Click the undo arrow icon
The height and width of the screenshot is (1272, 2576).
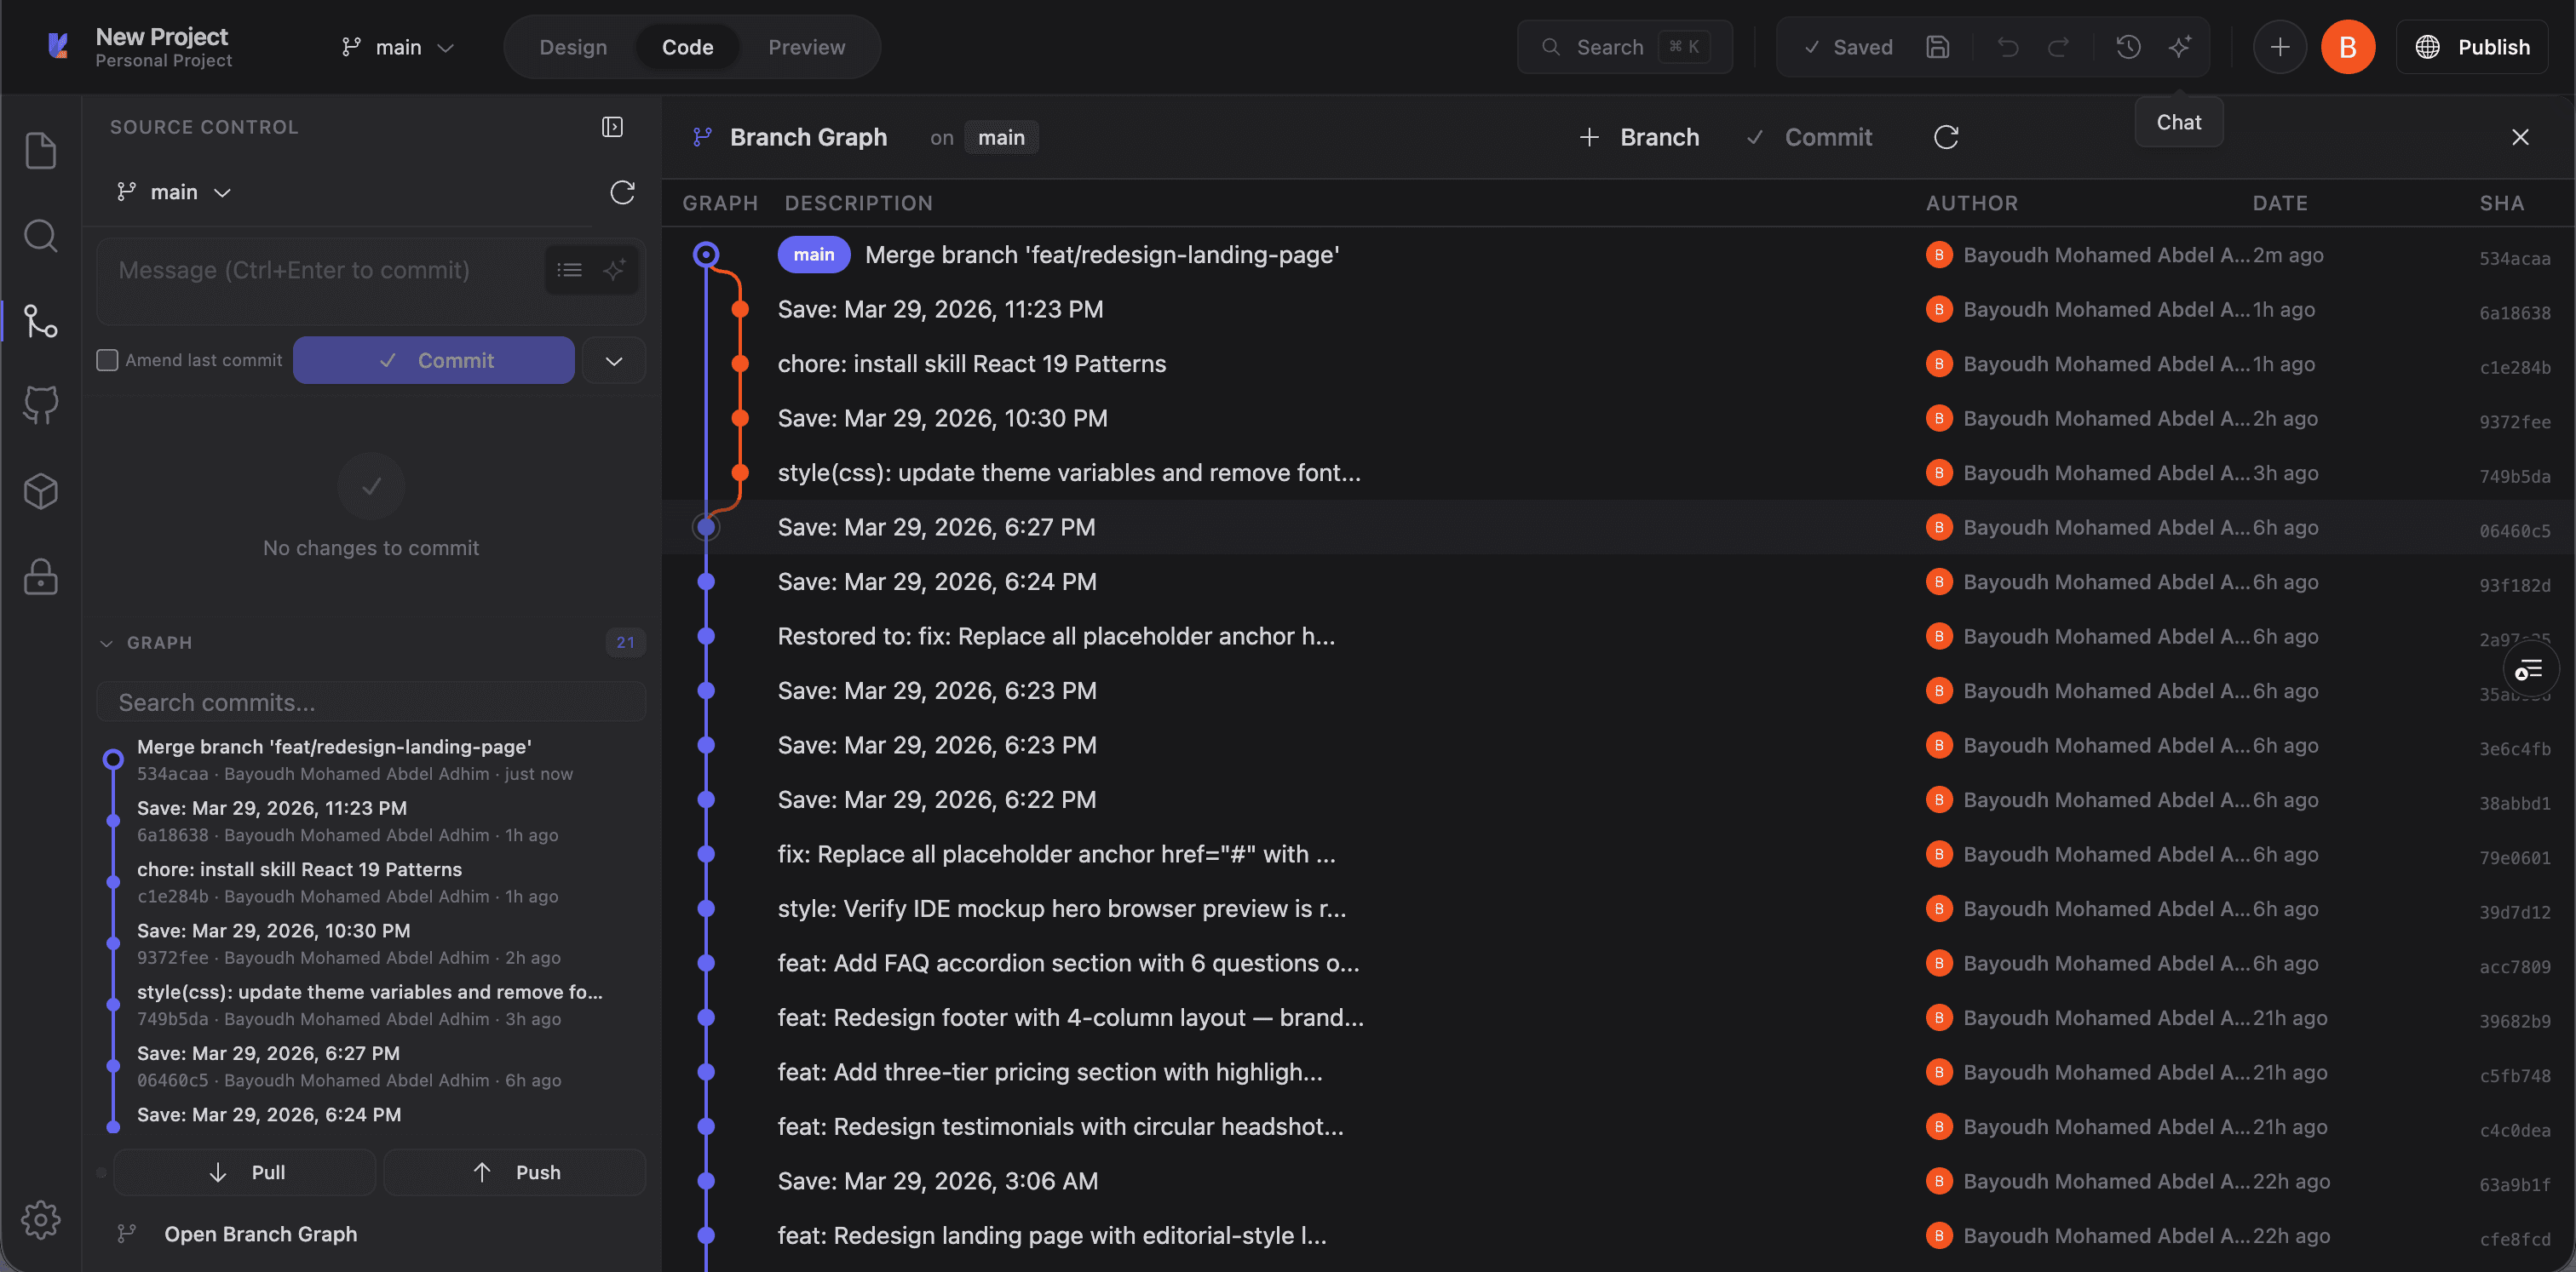2007,47
